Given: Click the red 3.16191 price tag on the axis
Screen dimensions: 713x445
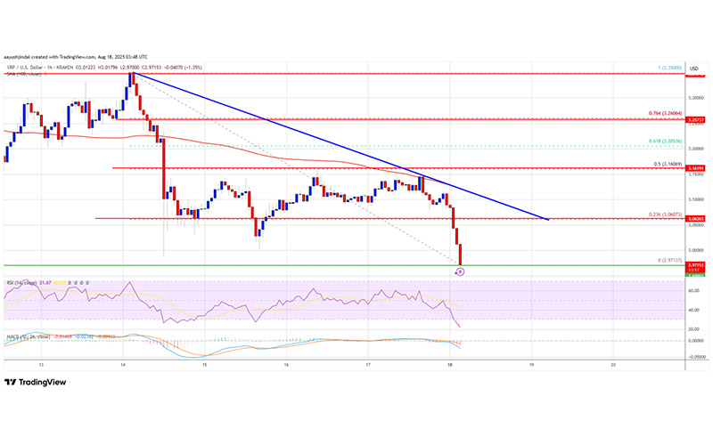Looking at the screenshot, I should click(x=696, y=168).
